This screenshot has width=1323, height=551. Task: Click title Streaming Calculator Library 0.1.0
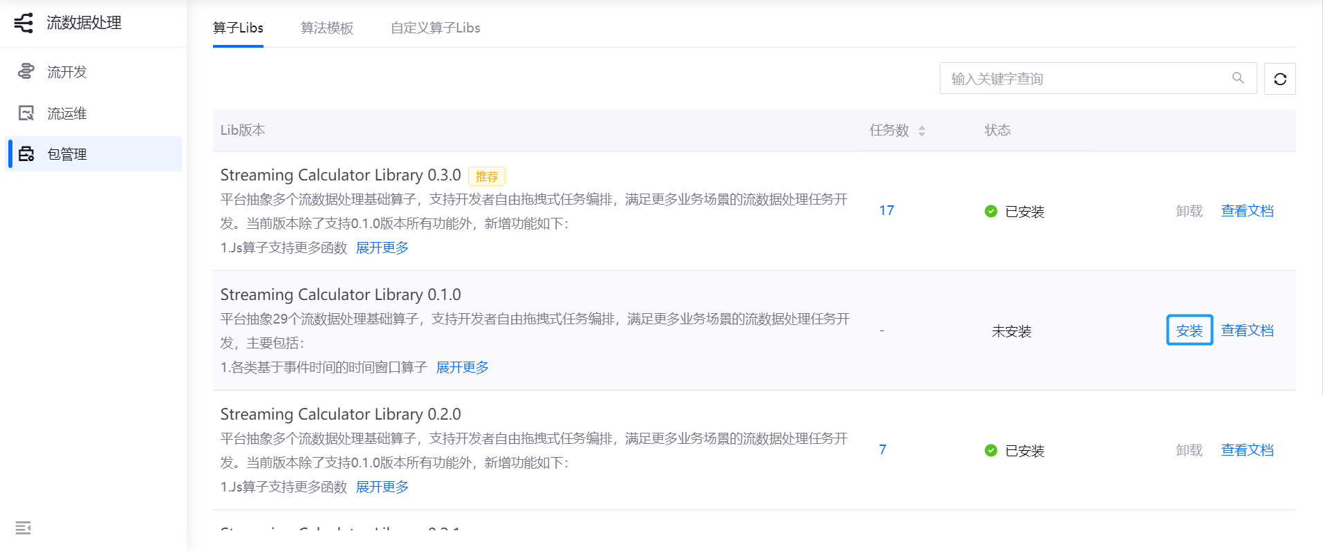click(341, 295)
